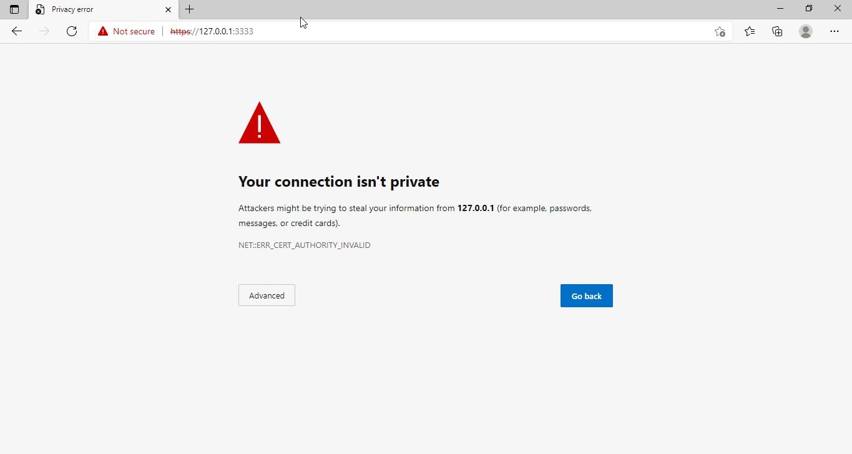Image resolution: width=852 pixels, height=454 pixels.
Task: Click the blue Go back button
Action: (x=587, y=296)
